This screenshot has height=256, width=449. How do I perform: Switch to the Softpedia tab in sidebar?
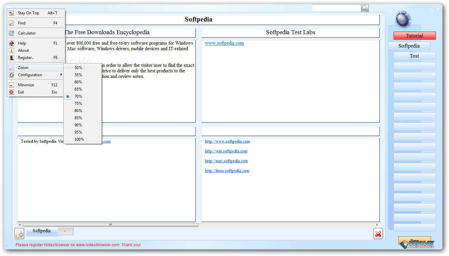(x=409, y=46)
